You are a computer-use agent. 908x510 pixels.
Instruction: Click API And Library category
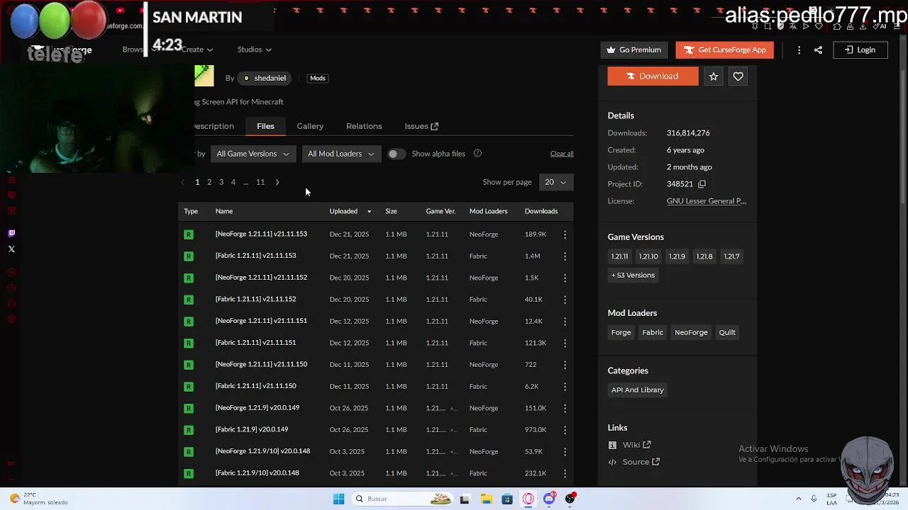(638, 390)
